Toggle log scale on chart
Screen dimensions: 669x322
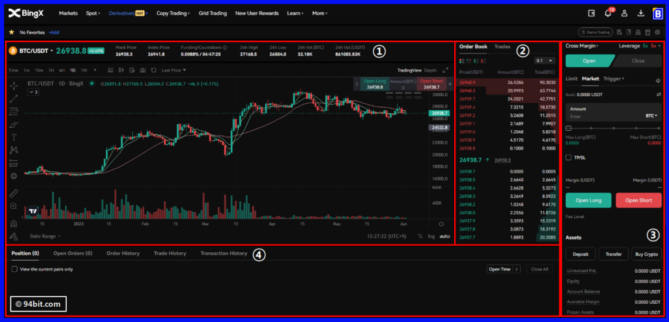(431, 236)
